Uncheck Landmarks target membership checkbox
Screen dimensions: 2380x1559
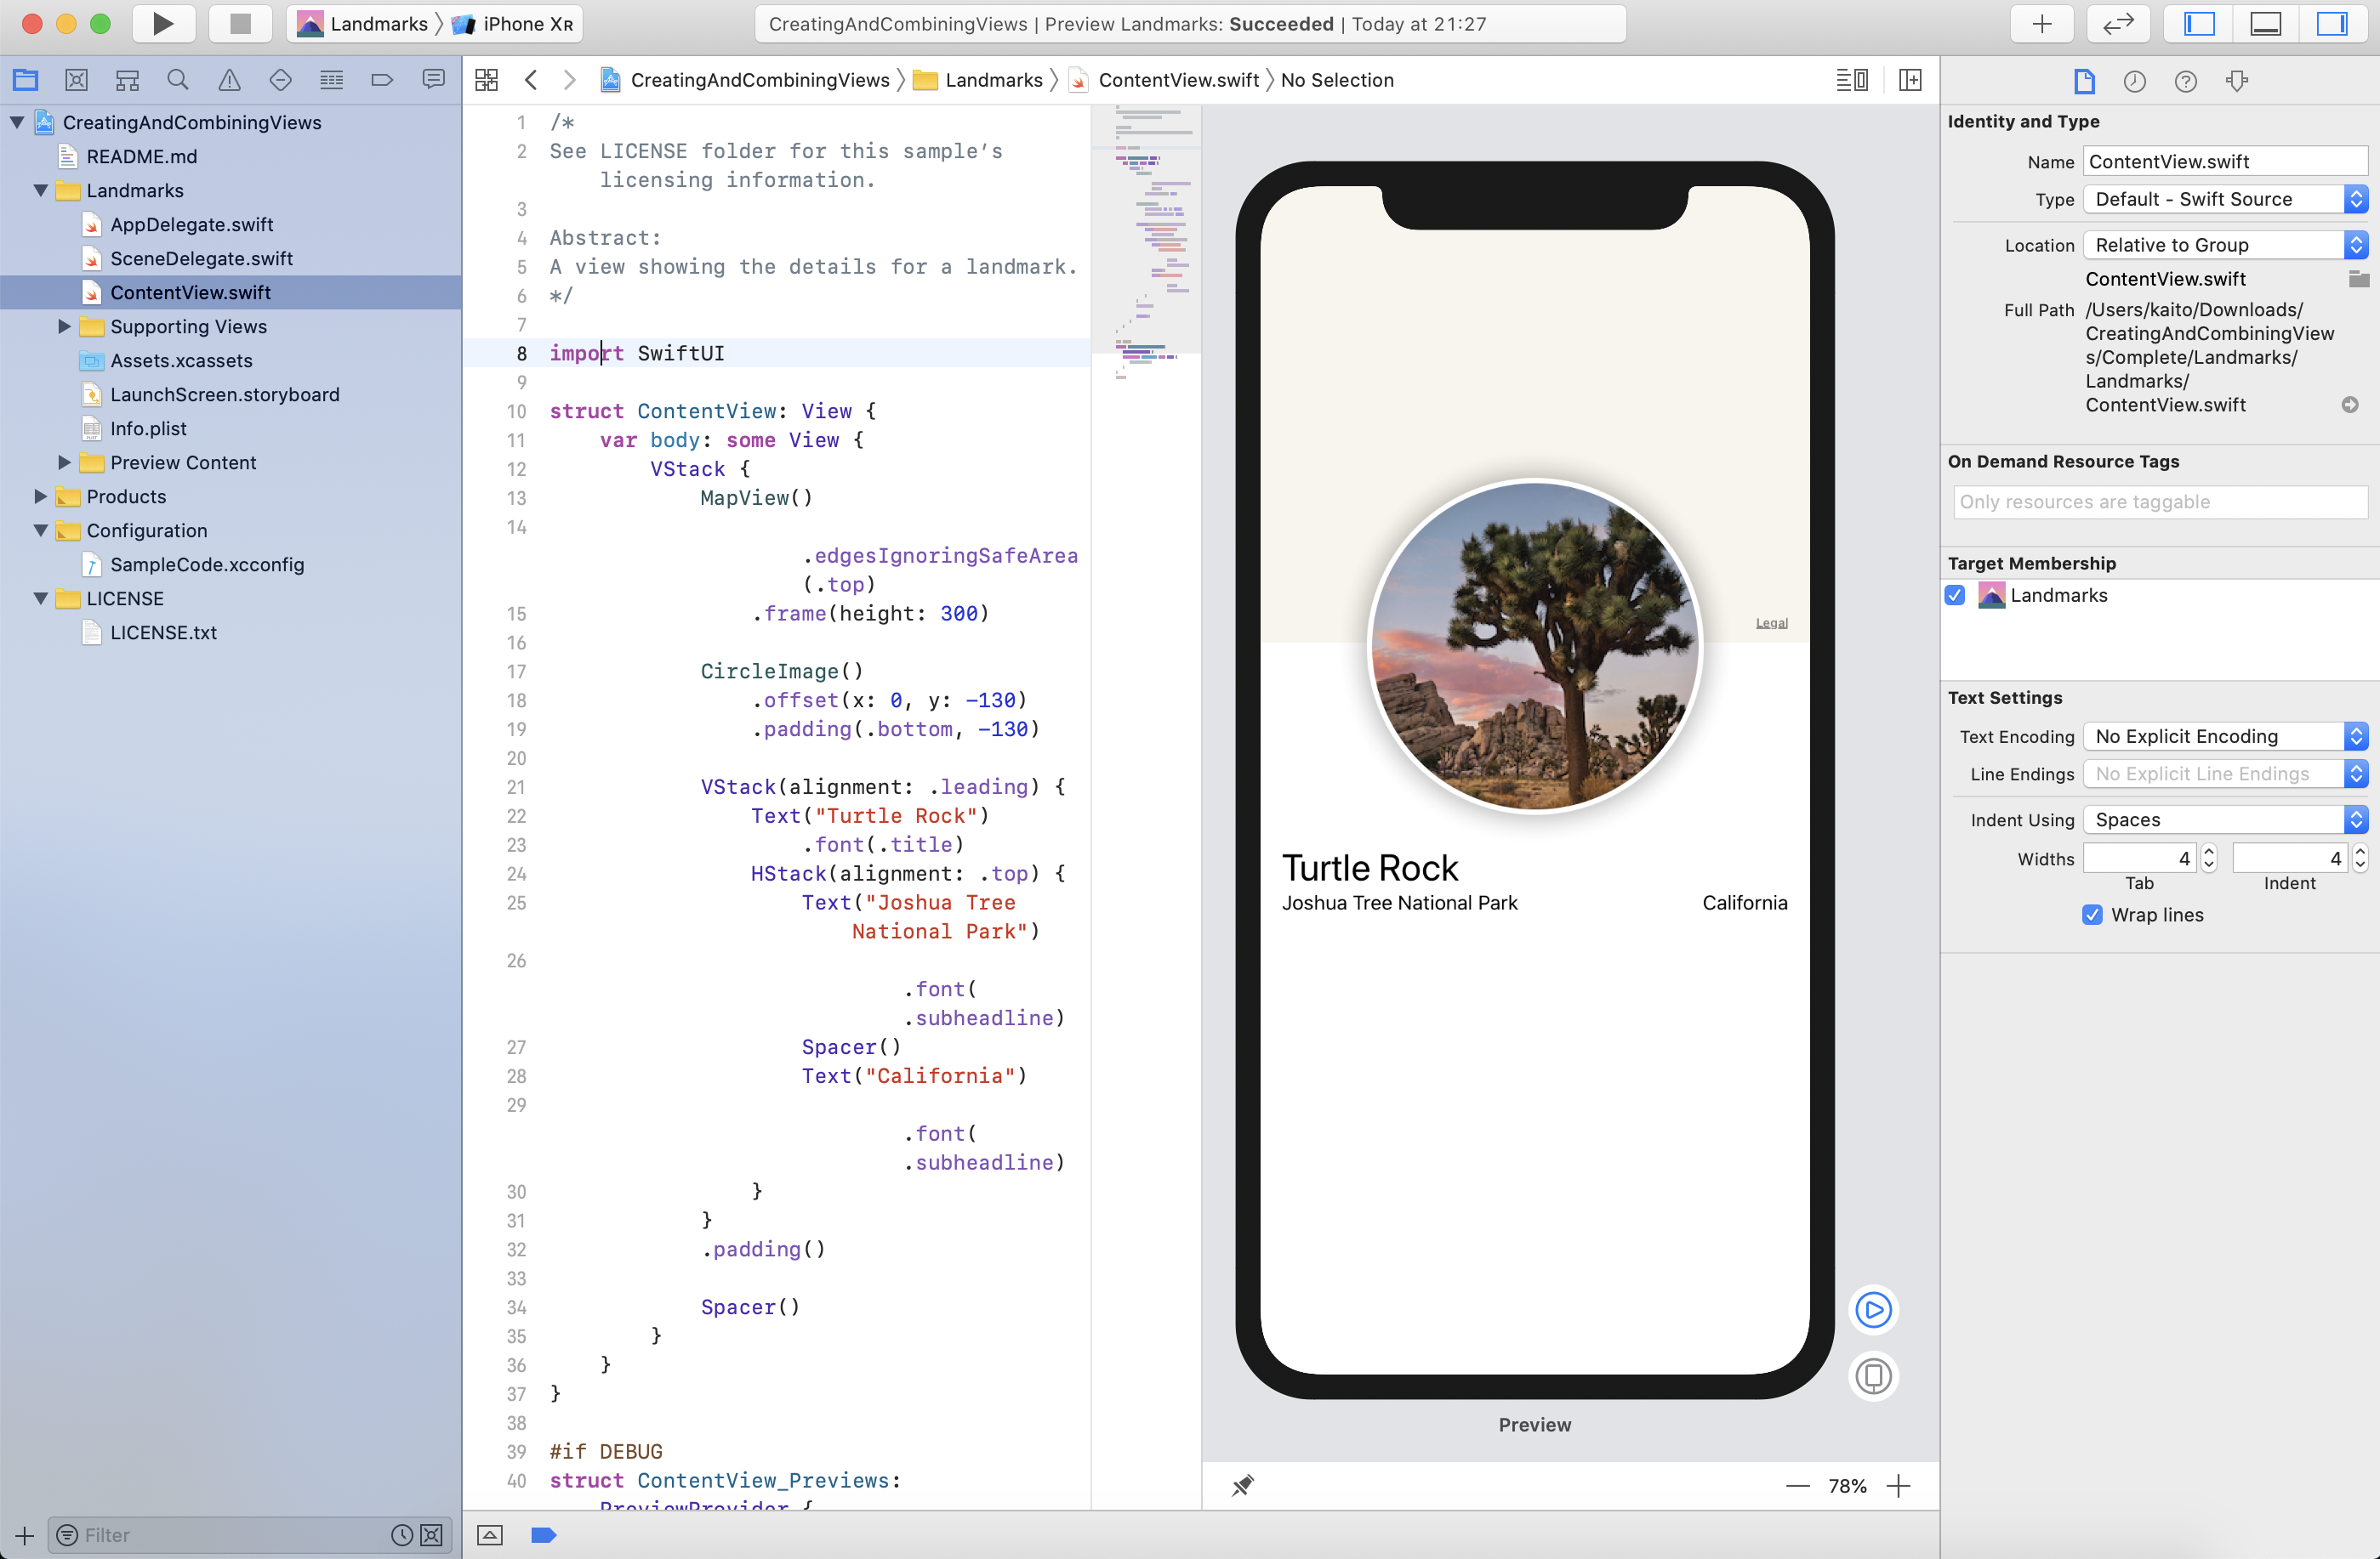click(1956, 596)
